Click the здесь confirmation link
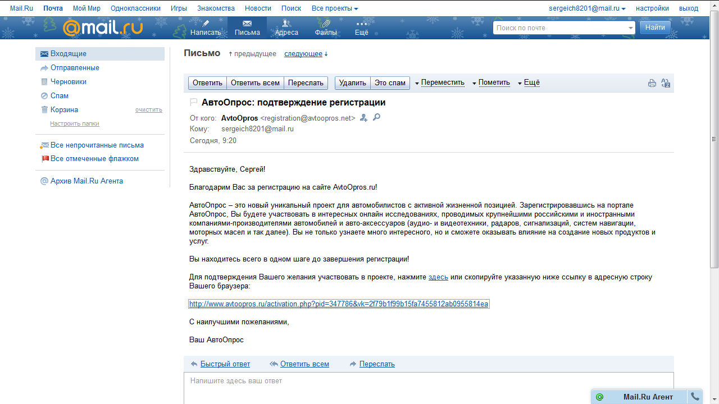Screen dimensions: 719x404 click(x=438, y=277)
